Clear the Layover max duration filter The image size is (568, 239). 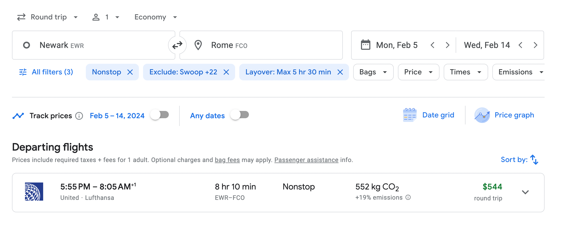(340, 72)
